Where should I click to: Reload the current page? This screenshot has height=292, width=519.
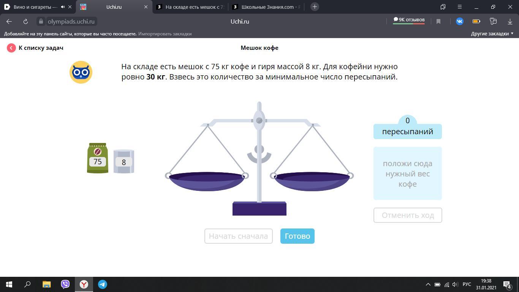(25, 22)
